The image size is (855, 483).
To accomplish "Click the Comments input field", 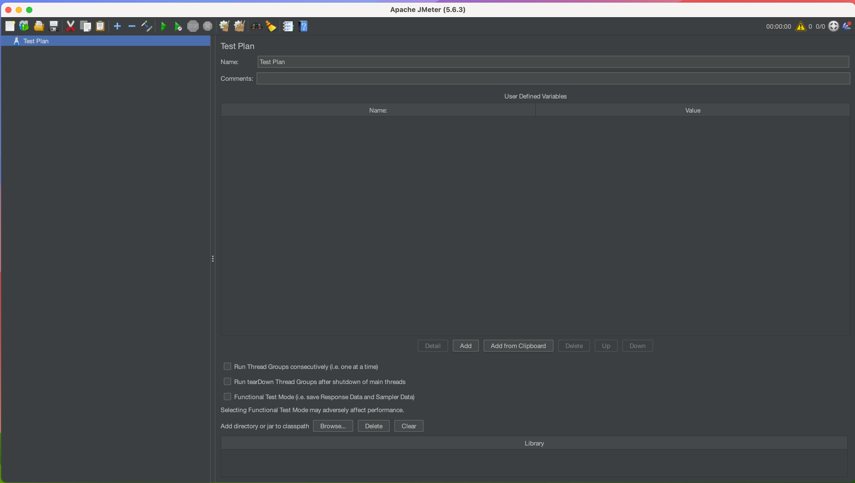I will (x=553, y=79).
